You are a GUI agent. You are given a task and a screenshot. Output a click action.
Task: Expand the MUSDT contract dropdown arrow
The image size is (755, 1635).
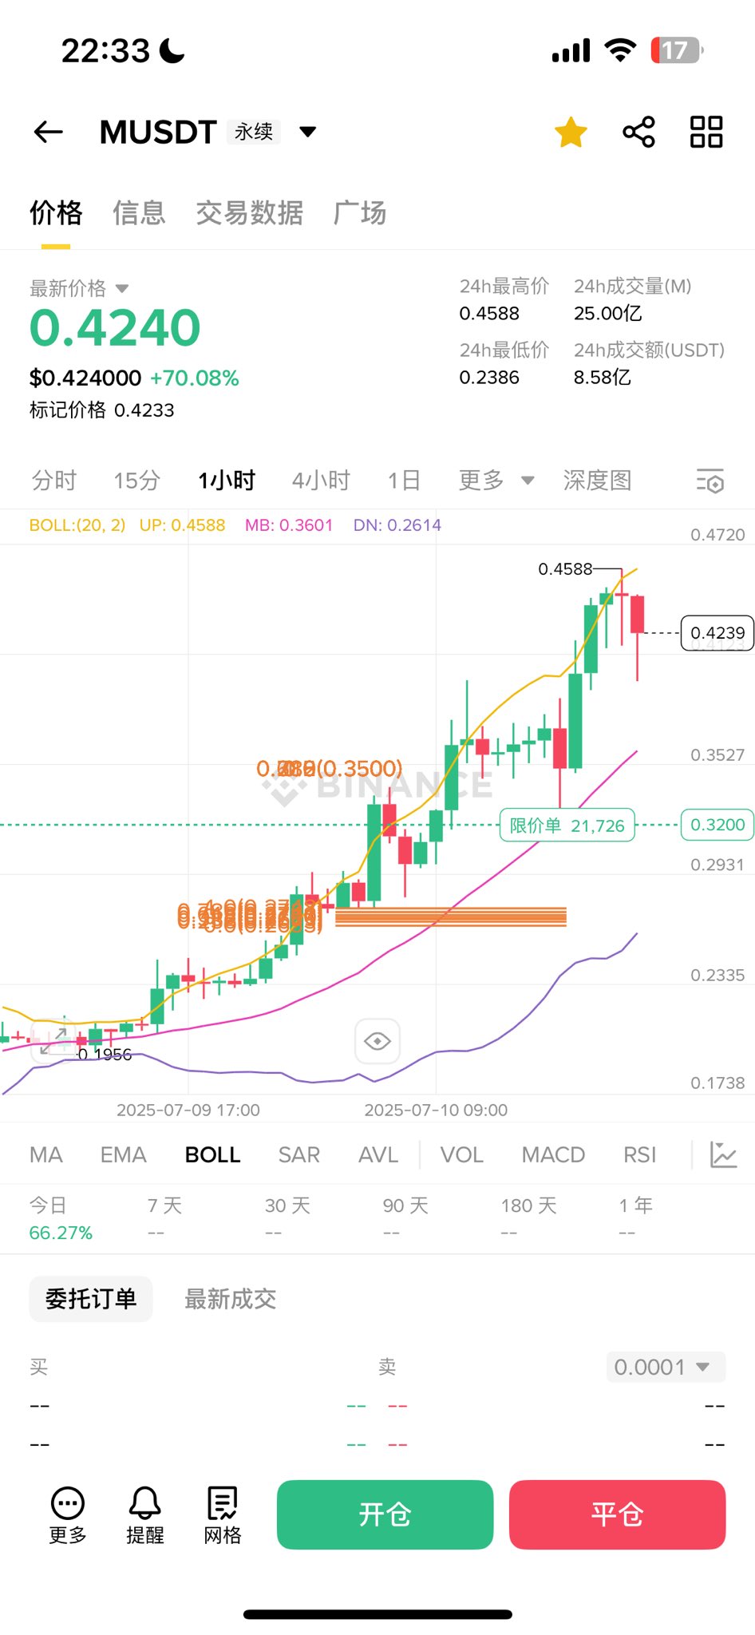307,132
